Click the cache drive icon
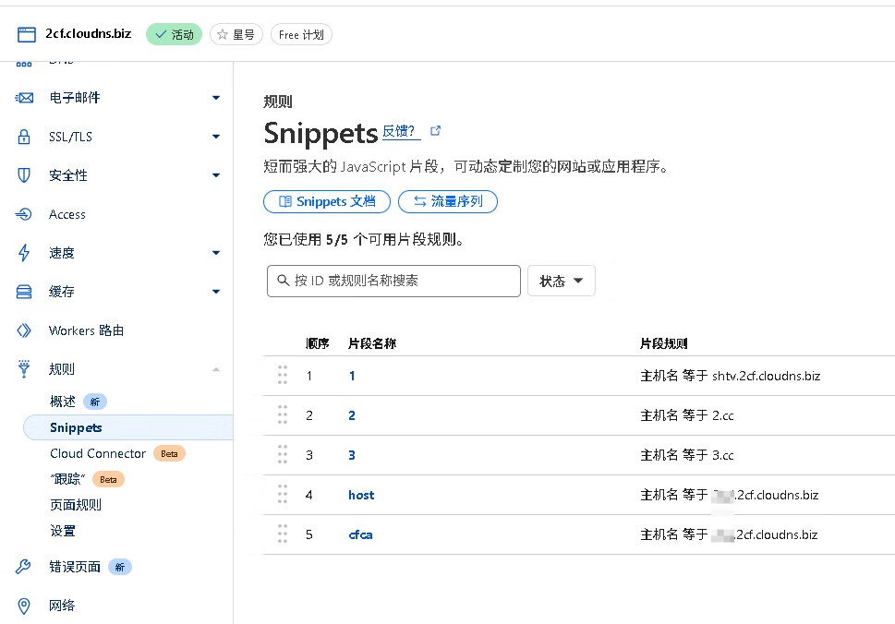The height and width of the screenshot is (624, 895). [x=25, y=292]
